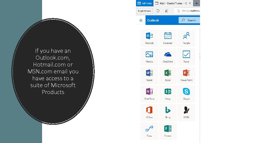Click the Applications bookmark button
Viewport: 254px width, 143px height.
click(x=144, y=11)
